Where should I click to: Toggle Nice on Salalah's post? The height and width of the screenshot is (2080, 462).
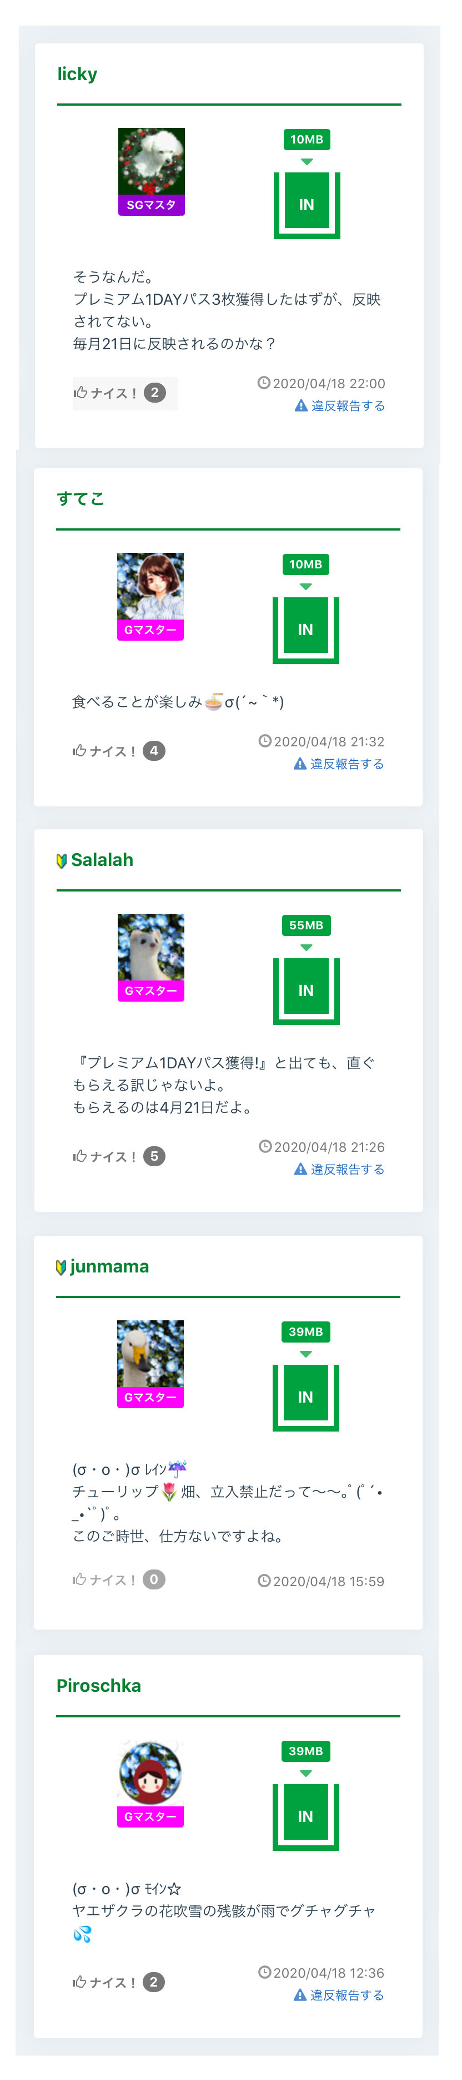pyautogui.click(x=118, y=1156)
